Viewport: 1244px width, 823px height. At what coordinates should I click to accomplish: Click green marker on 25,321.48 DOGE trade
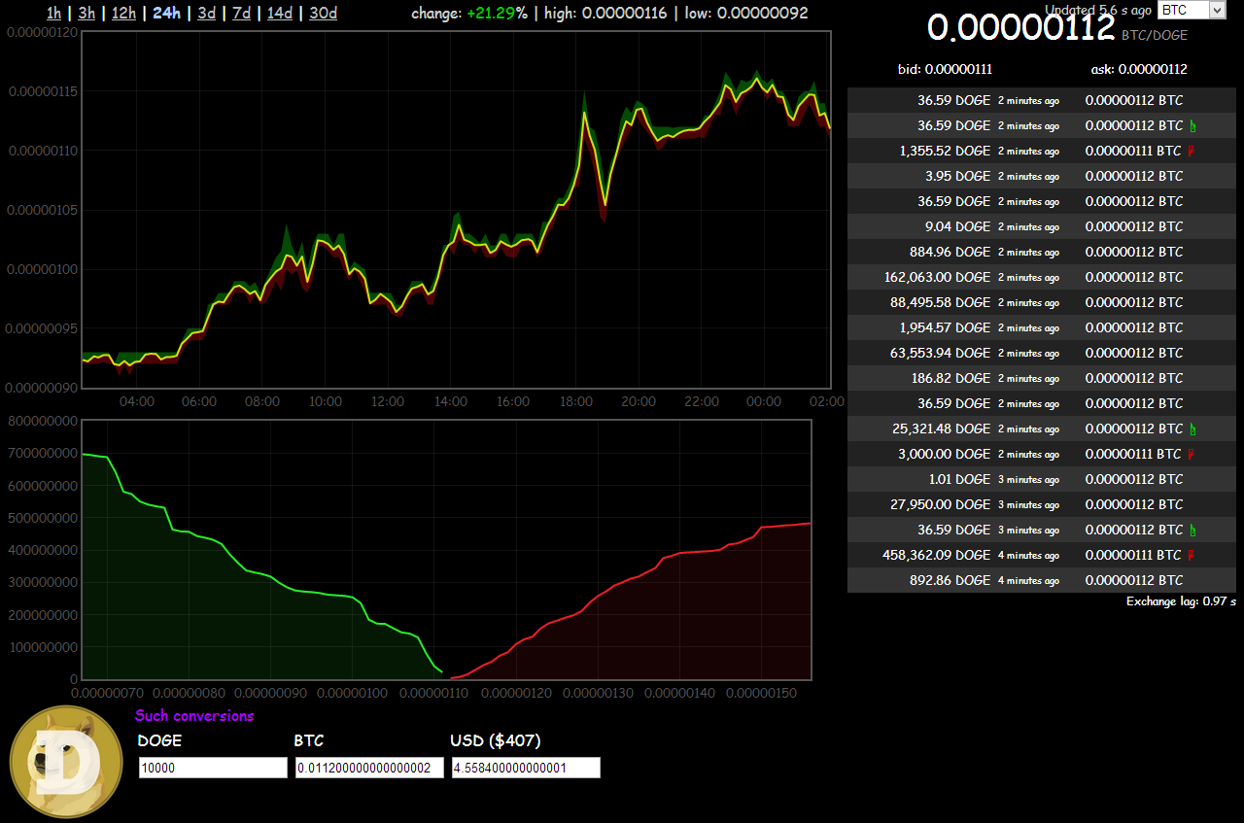[x=1193, y=429]
